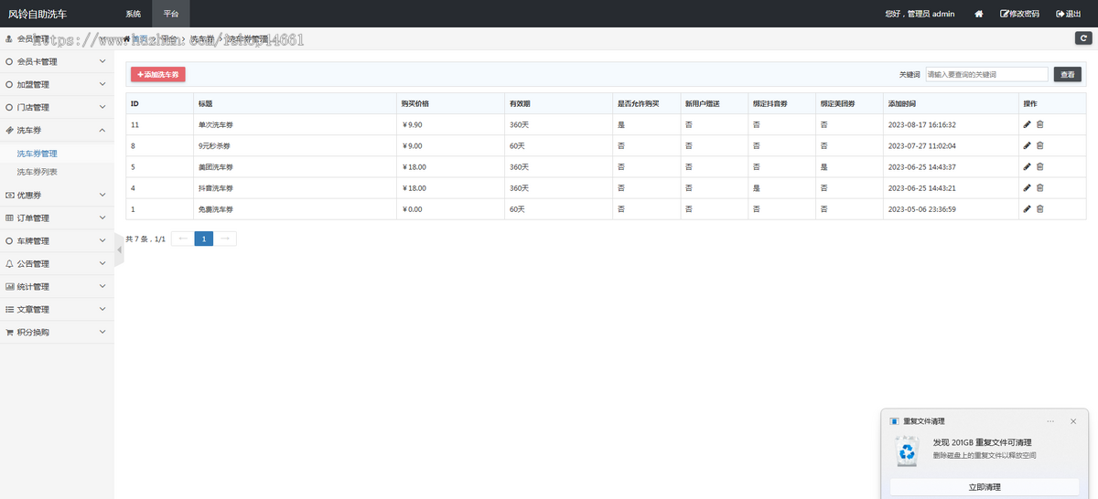Focus the 关键词 search input field
The width and height of the screenshot is (1098, 499).
[985, 75]
